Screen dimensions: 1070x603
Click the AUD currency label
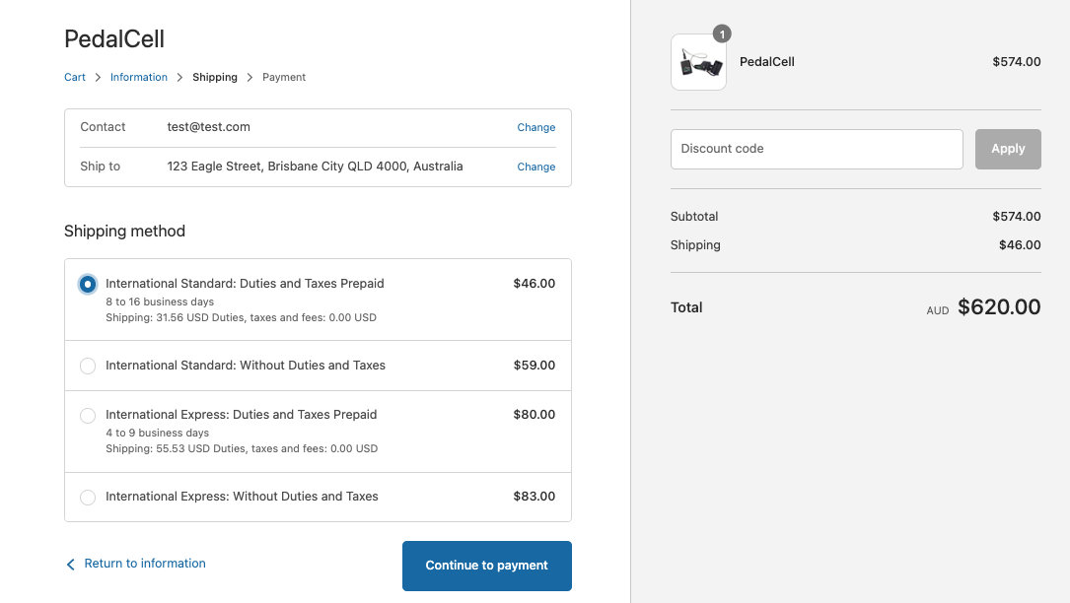(938, 311)
